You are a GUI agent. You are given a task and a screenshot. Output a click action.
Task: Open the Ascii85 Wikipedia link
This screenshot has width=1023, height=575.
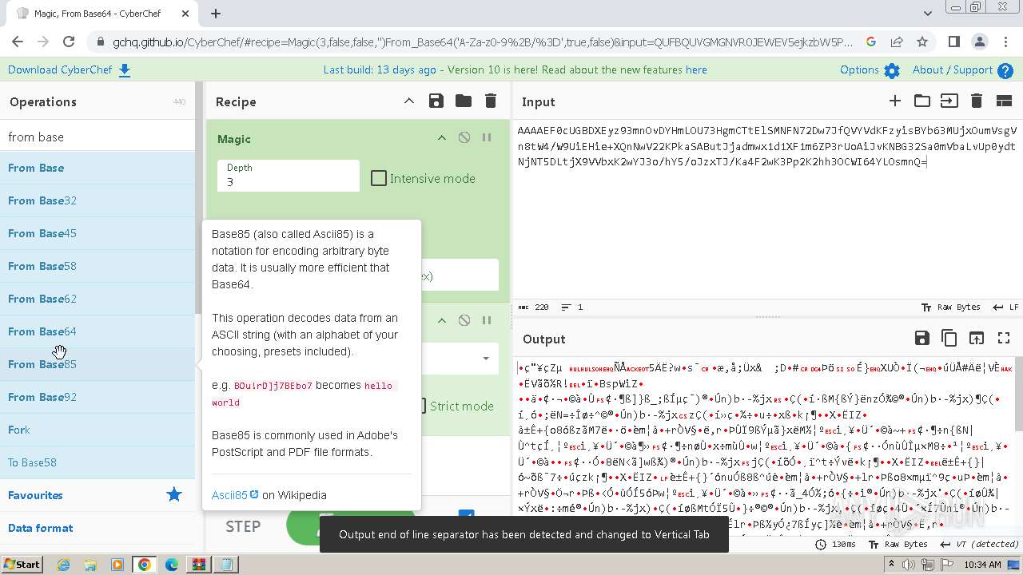click(x=235, y=495)
